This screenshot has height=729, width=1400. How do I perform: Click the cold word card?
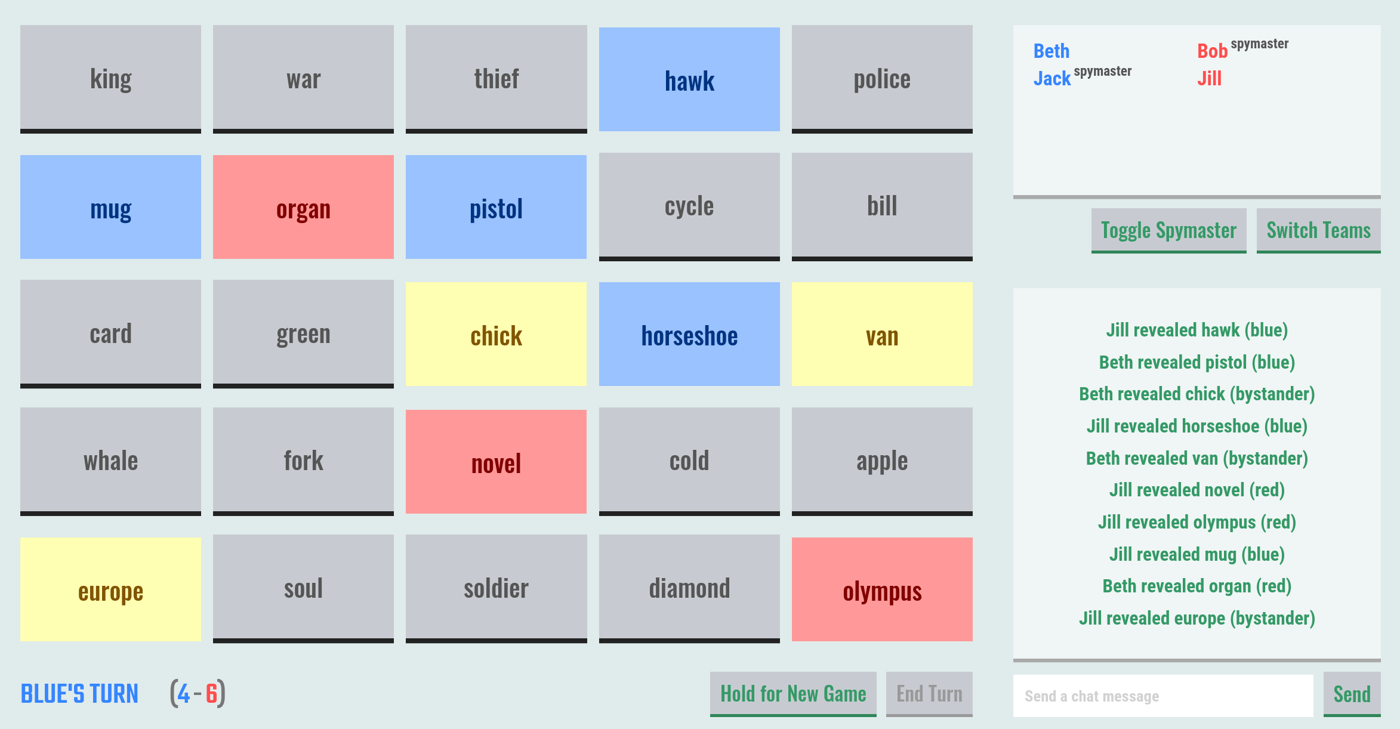689,461
